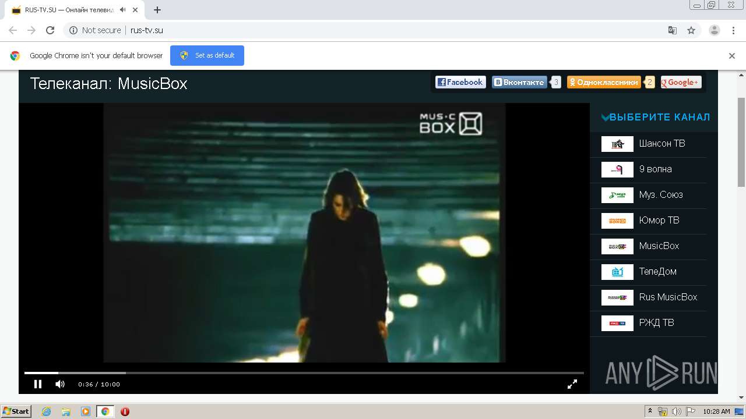Go back in browser history

[x=13, y=30]
